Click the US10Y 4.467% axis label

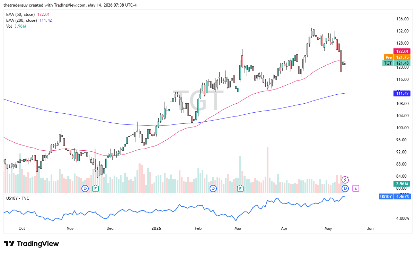tap(395, 197)
